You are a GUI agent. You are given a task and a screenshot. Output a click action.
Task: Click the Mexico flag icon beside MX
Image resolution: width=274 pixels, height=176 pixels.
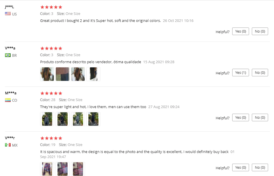pyautogui.click(x=8, y=145)
